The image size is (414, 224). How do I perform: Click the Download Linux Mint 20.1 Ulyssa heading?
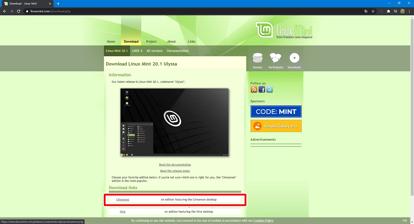[141, 64]
